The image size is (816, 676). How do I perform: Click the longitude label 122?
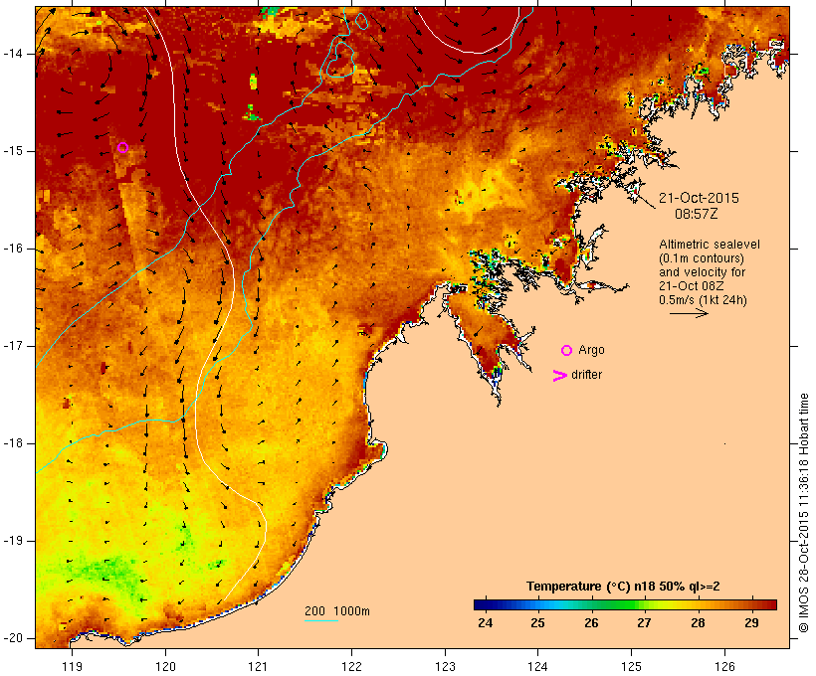point(352,667)
